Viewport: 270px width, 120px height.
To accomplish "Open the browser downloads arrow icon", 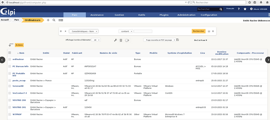I will [x=261, y=2].
